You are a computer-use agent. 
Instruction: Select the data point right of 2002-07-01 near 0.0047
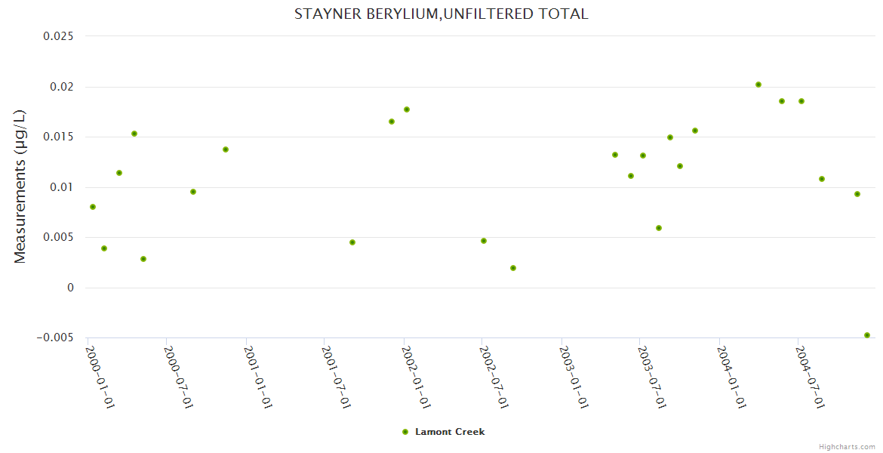point(484,241)
